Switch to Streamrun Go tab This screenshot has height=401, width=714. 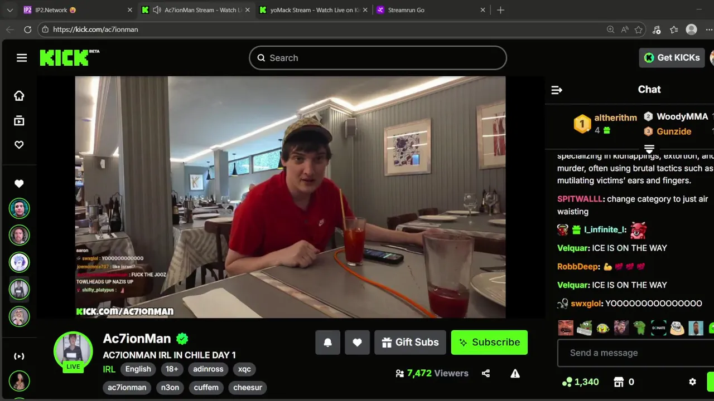(431, 10)
